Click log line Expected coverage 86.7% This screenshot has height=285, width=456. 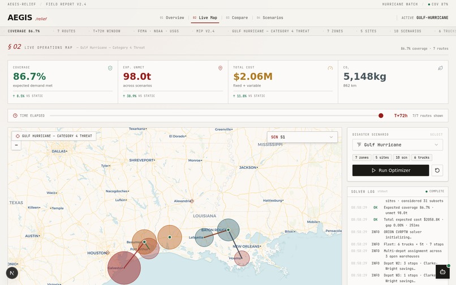pos(398,210)
